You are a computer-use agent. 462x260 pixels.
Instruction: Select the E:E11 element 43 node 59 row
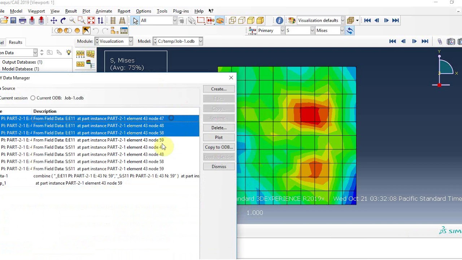point(99,140)
